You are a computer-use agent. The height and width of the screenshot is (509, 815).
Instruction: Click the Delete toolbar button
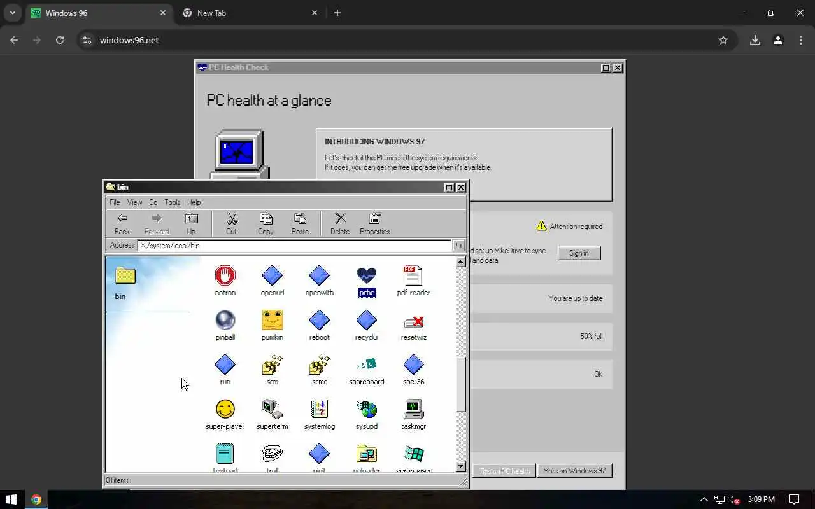click(x=340, y=224)
